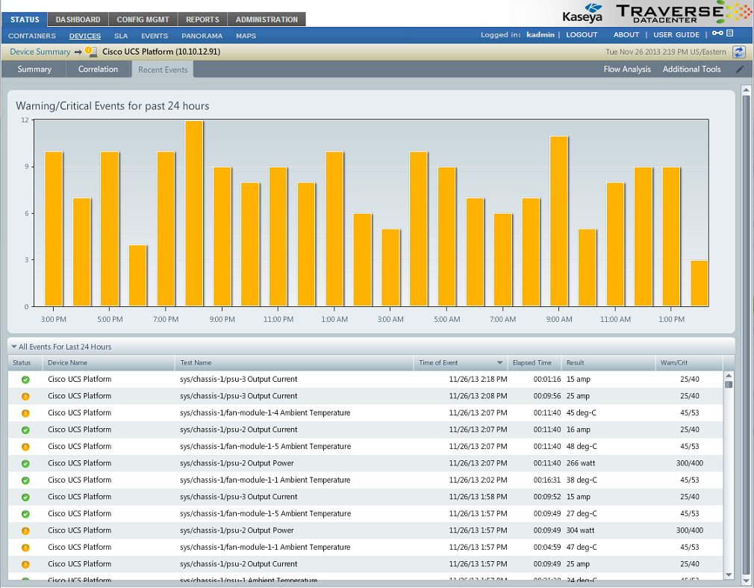Click green OK status icon in first event row

pos(25,380)
